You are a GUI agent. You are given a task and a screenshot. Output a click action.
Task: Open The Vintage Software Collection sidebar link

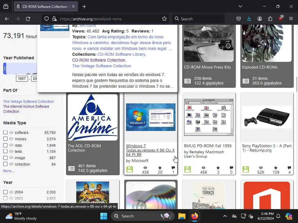click(x=29, y=101)
